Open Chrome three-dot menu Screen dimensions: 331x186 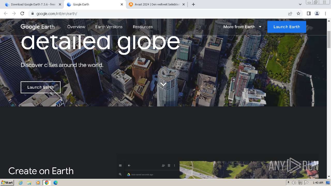[325, 13]
